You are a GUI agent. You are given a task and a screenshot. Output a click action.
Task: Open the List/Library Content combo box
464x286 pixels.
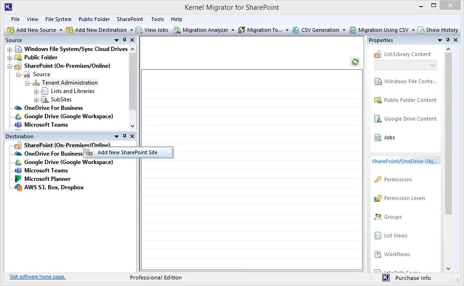pos(406,65)
